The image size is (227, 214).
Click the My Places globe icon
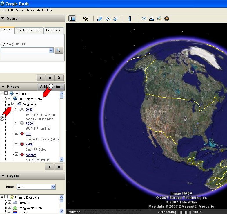pyautogui.click(x=11, y=93)
